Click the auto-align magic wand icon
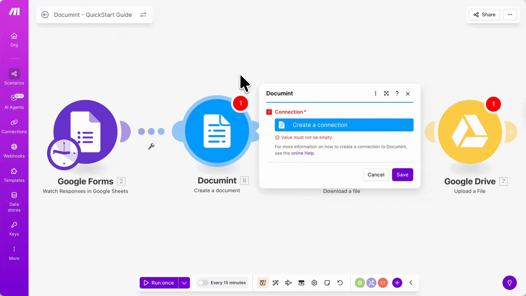 click(275, 283)
